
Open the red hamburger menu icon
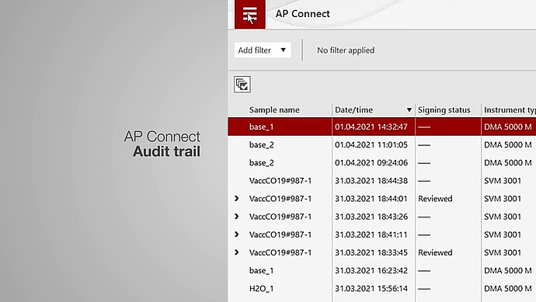pyautogui.click(x=250, y=14)
